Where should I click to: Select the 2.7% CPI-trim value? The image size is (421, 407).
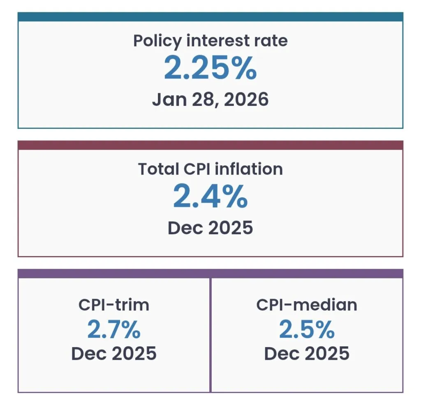tap(114, 329)
